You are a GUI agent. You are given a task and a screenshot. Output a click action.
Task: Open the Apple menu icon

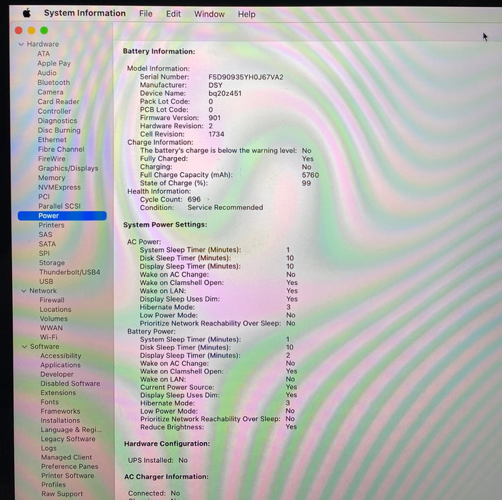(x=26, y=13)
